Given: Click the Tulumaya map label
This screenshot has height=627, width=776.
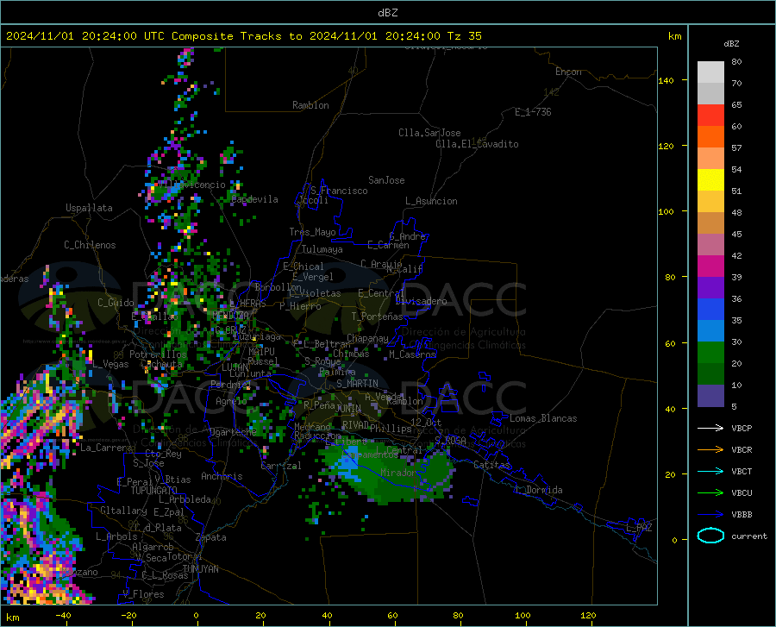Looking at the screenshot, I should click(x=322, y=249).
